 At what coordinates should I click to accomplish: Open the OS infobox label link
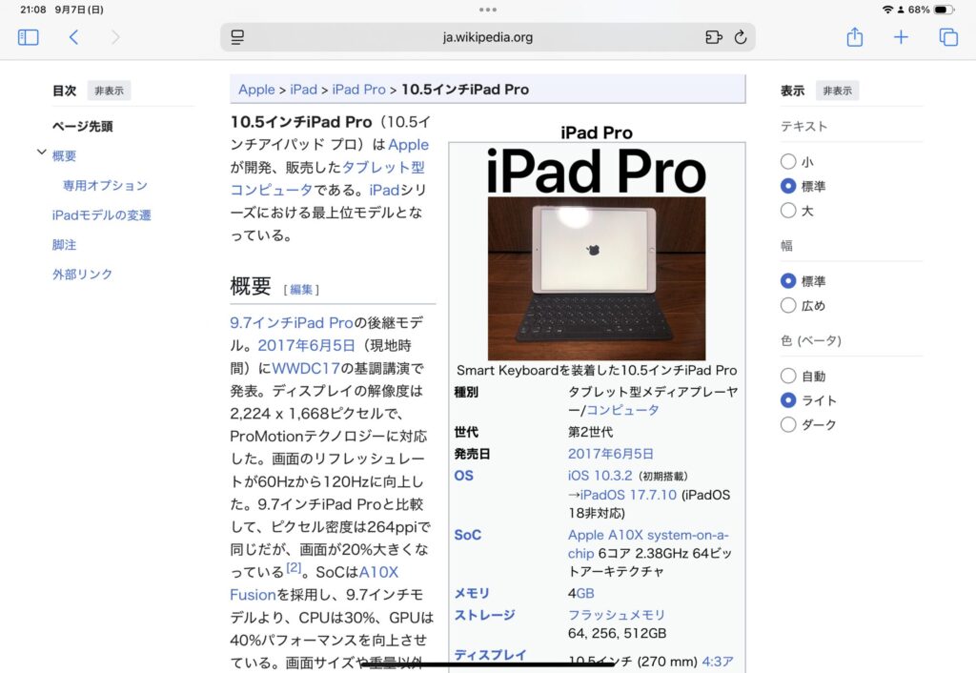tap(464, 476)
